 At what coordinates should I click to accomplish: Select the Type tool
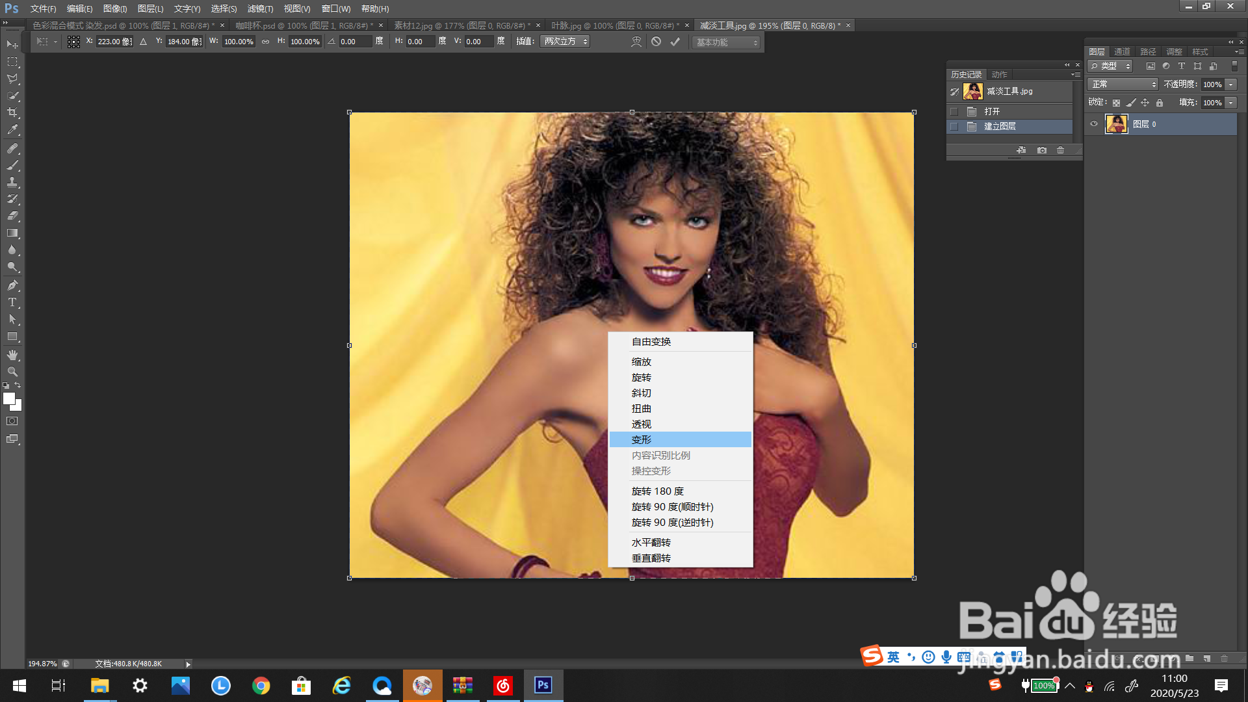12,302
